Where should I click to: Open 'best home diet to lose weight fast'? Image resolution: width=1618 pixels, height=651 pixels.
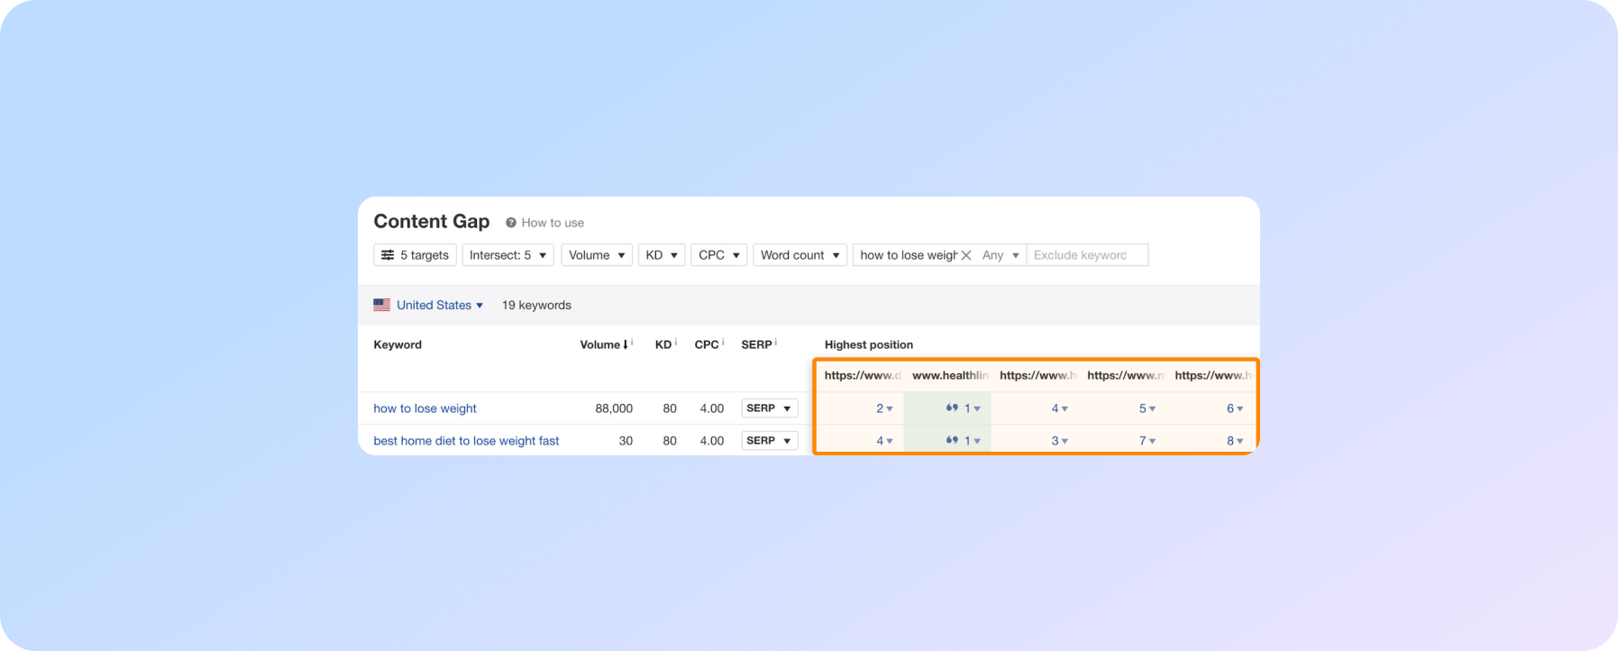click(466, 441)
